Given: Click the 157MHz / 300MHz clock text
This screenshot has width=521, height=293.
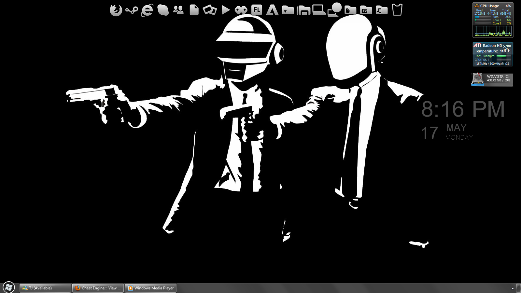Looking at the screenshot, I should click(x=493, y=64).
